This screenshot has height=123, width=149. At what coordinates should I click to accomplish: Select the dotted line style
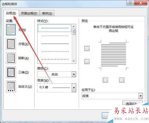point(55,44)
